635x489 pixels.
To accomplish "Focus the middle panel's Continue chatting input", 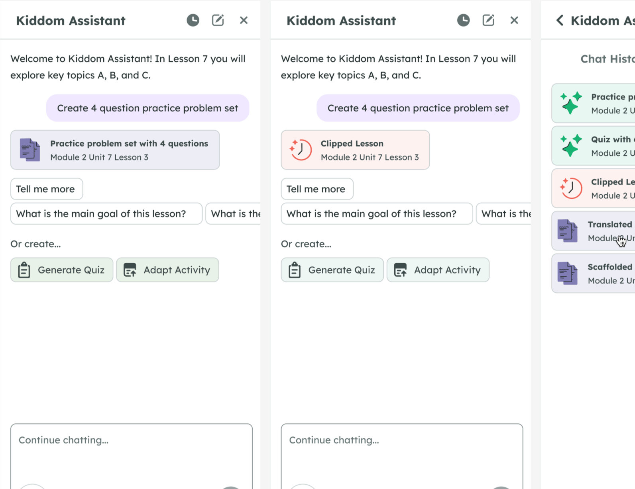I will click(402, 456).
